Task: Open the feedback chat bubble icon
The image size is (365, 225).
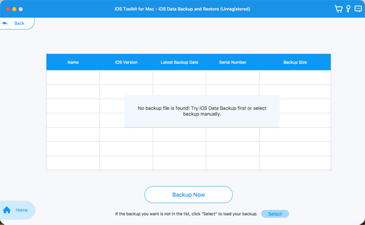Action: click(358, 9)
